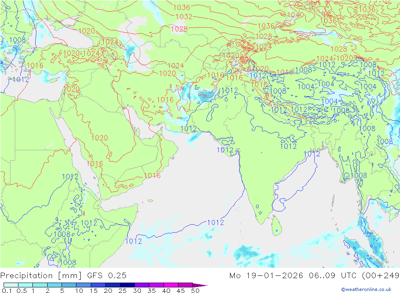Pick the 1–2 mm legend swatch

coord(40,285)
